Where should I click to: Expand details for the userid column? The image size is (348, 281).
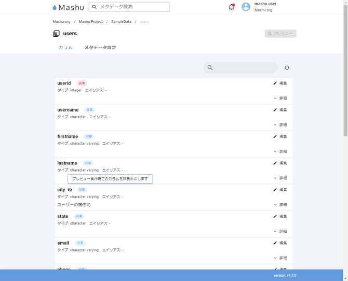tap(280, 98)
